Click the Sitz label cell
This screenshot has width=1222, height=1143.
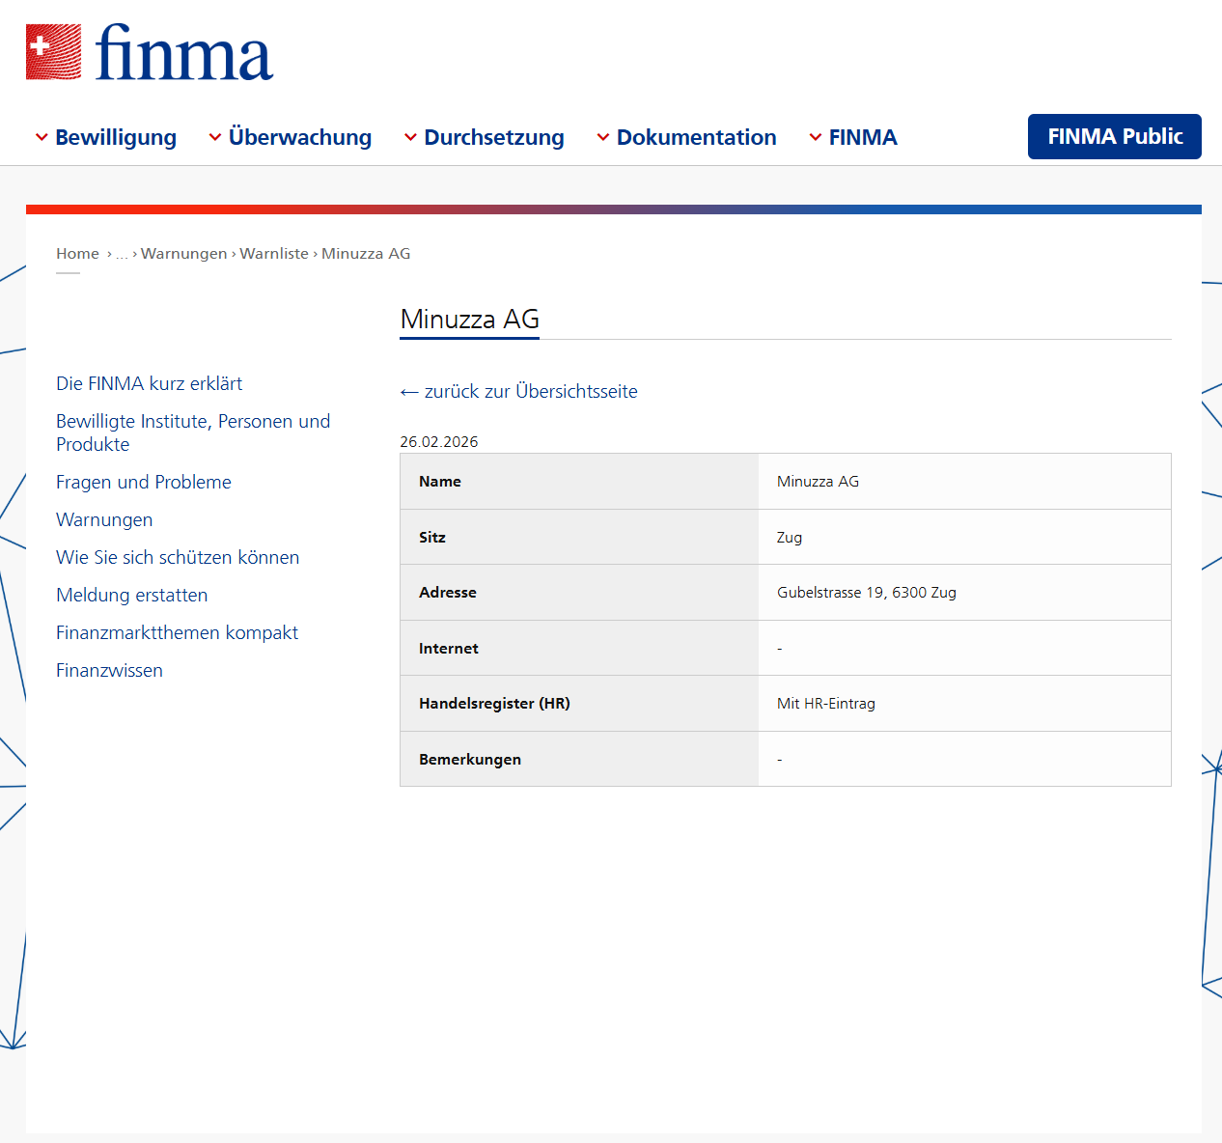[x=579, y=537]
